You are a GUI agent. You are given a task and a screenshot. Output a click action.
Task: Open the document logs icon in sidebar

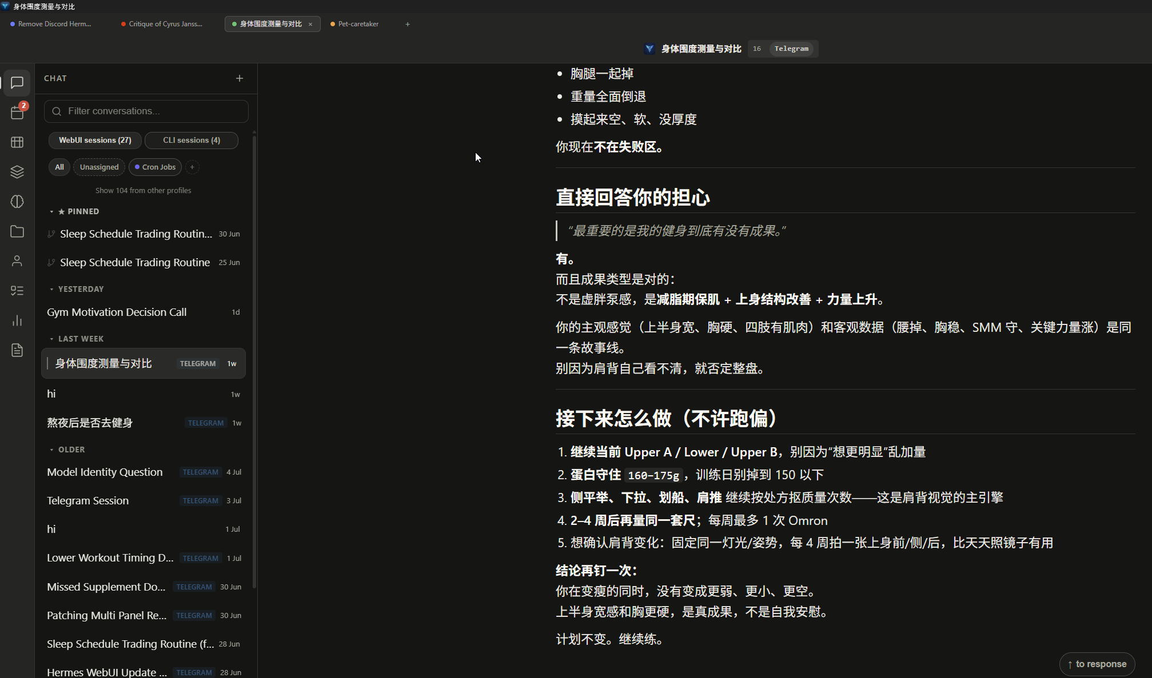pyautogui.click(x=17, y=350)
